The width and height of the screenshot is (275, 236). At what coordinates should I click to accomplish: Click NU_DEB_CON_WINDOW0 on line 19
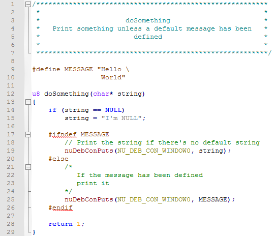(154, 151)
